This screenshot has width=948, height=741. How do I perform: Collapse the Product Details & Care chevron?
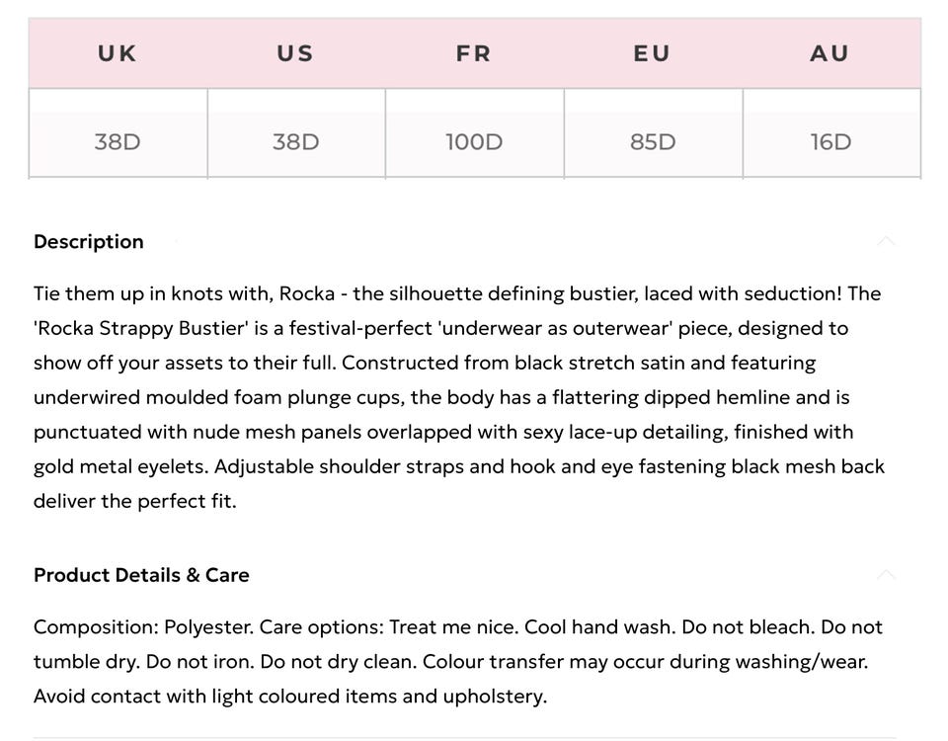[886, 575]
